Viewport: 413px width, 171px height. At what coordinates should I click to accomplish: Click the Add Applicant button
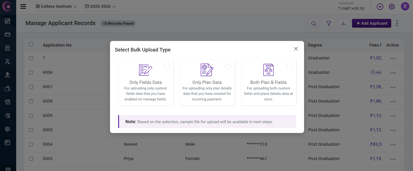pos(371,23)
